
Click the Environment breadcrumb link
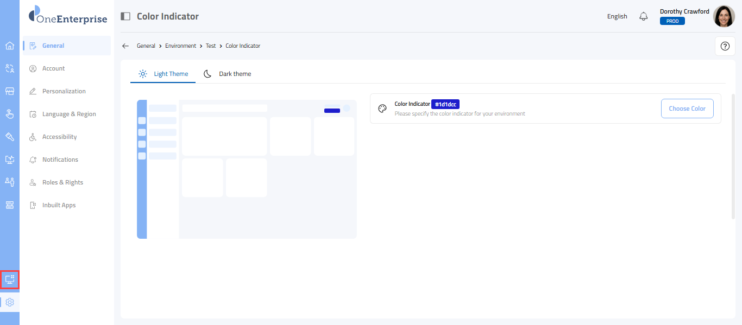(180, 46)
